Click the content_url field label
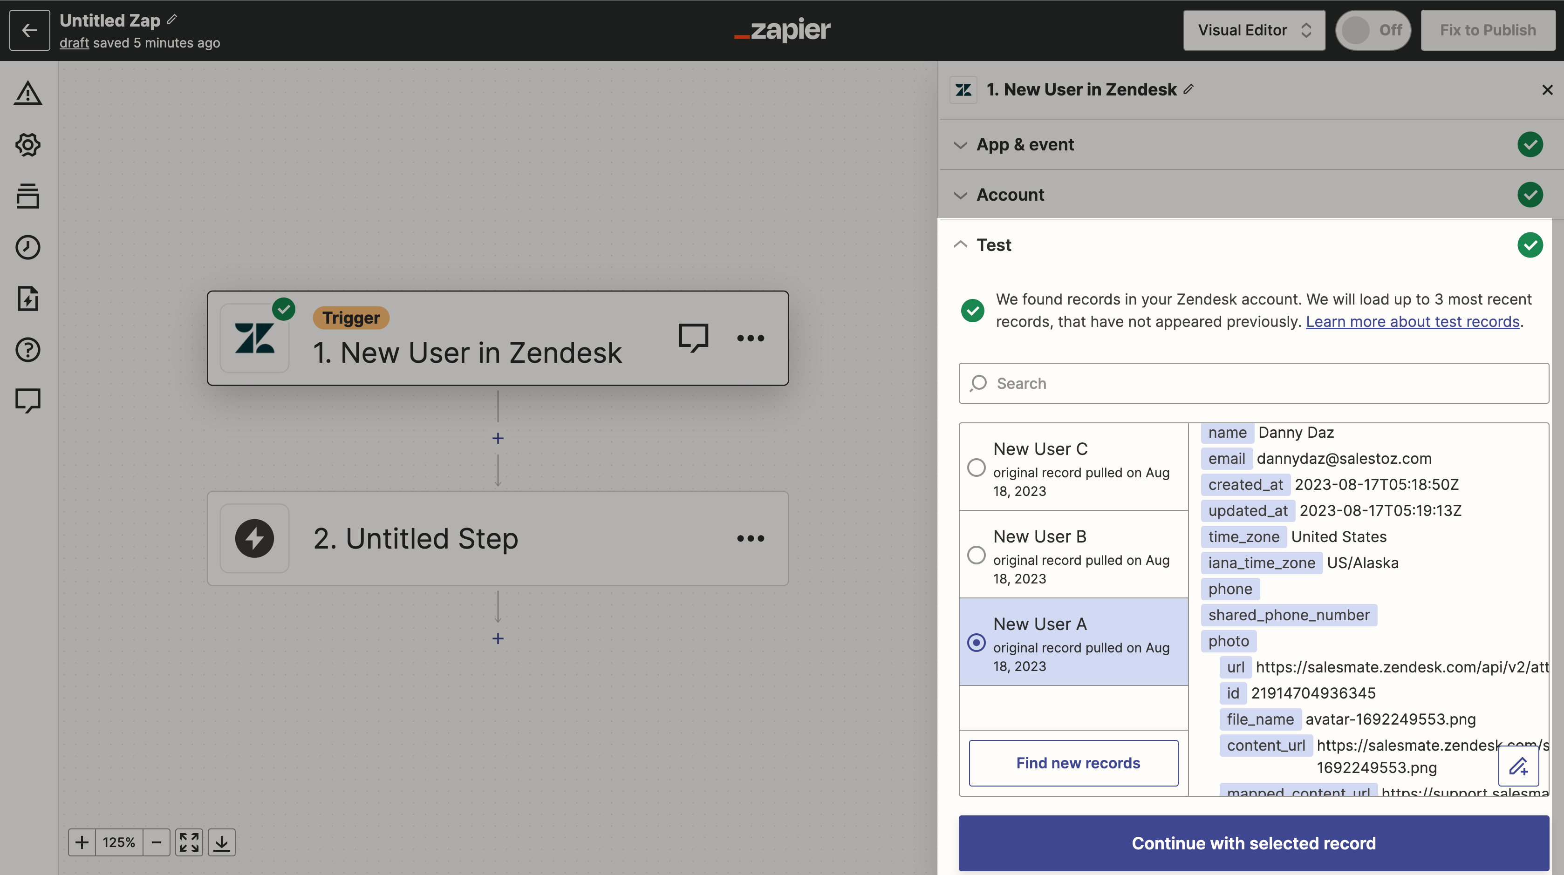 (1265, 745)
